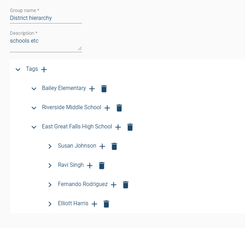This screenshot has width=245, height=228.
Task: Add a child tag under Ravi Singh
Action: tap(90, 166)
